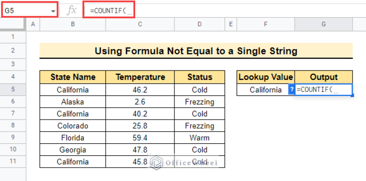Select column G header
This screenshot has width=366, height=181.
coord(323,24)
